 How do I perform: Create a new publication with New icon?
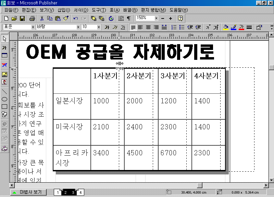click(6, 18)
